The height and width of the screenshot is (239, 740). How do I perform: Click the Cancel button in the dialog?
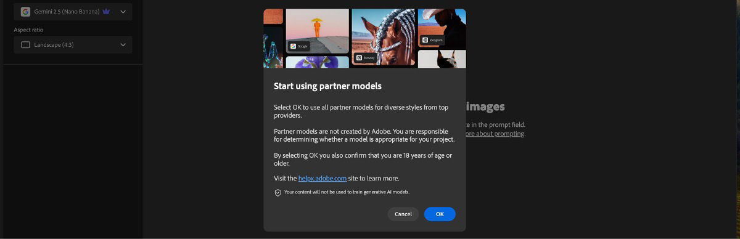pos(403,214)
